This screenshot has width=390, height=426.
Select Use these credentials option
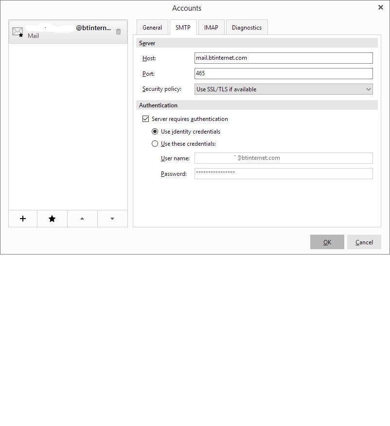155,144
